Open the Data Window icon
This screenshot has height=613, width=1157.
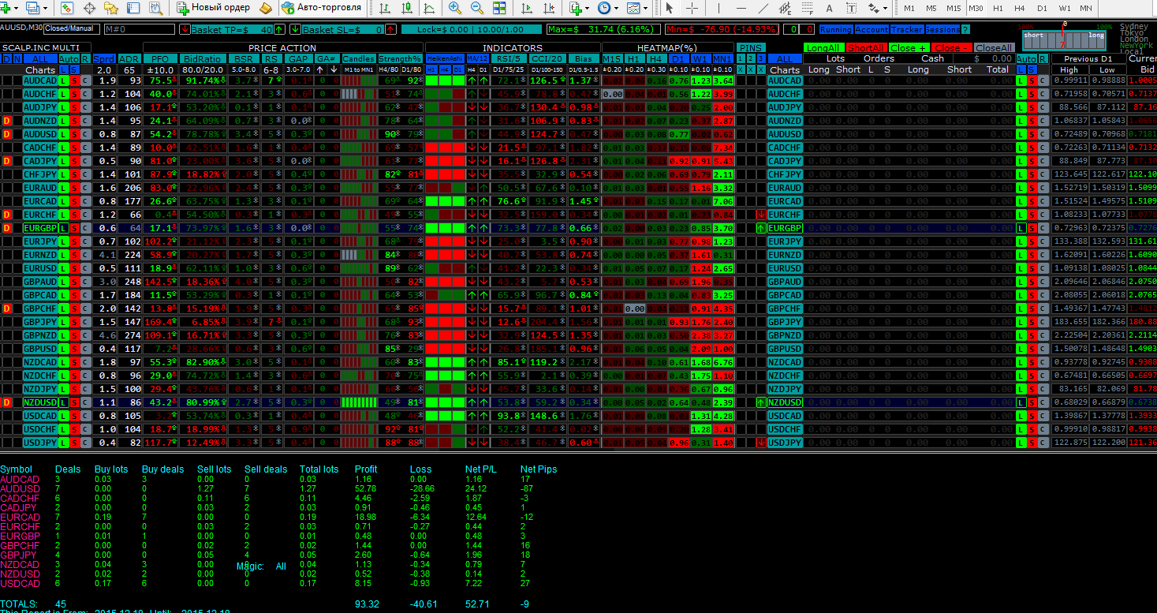[89, 8]
